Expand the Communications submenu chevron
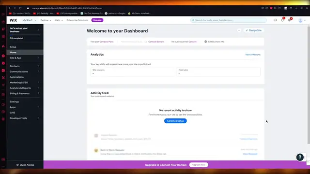 39,72
